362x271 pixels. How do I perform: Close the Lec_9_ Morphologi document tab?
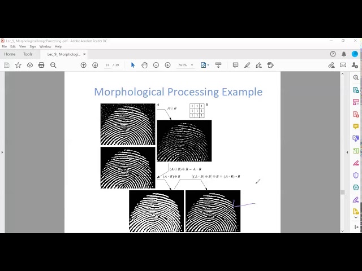click(84, 54)
